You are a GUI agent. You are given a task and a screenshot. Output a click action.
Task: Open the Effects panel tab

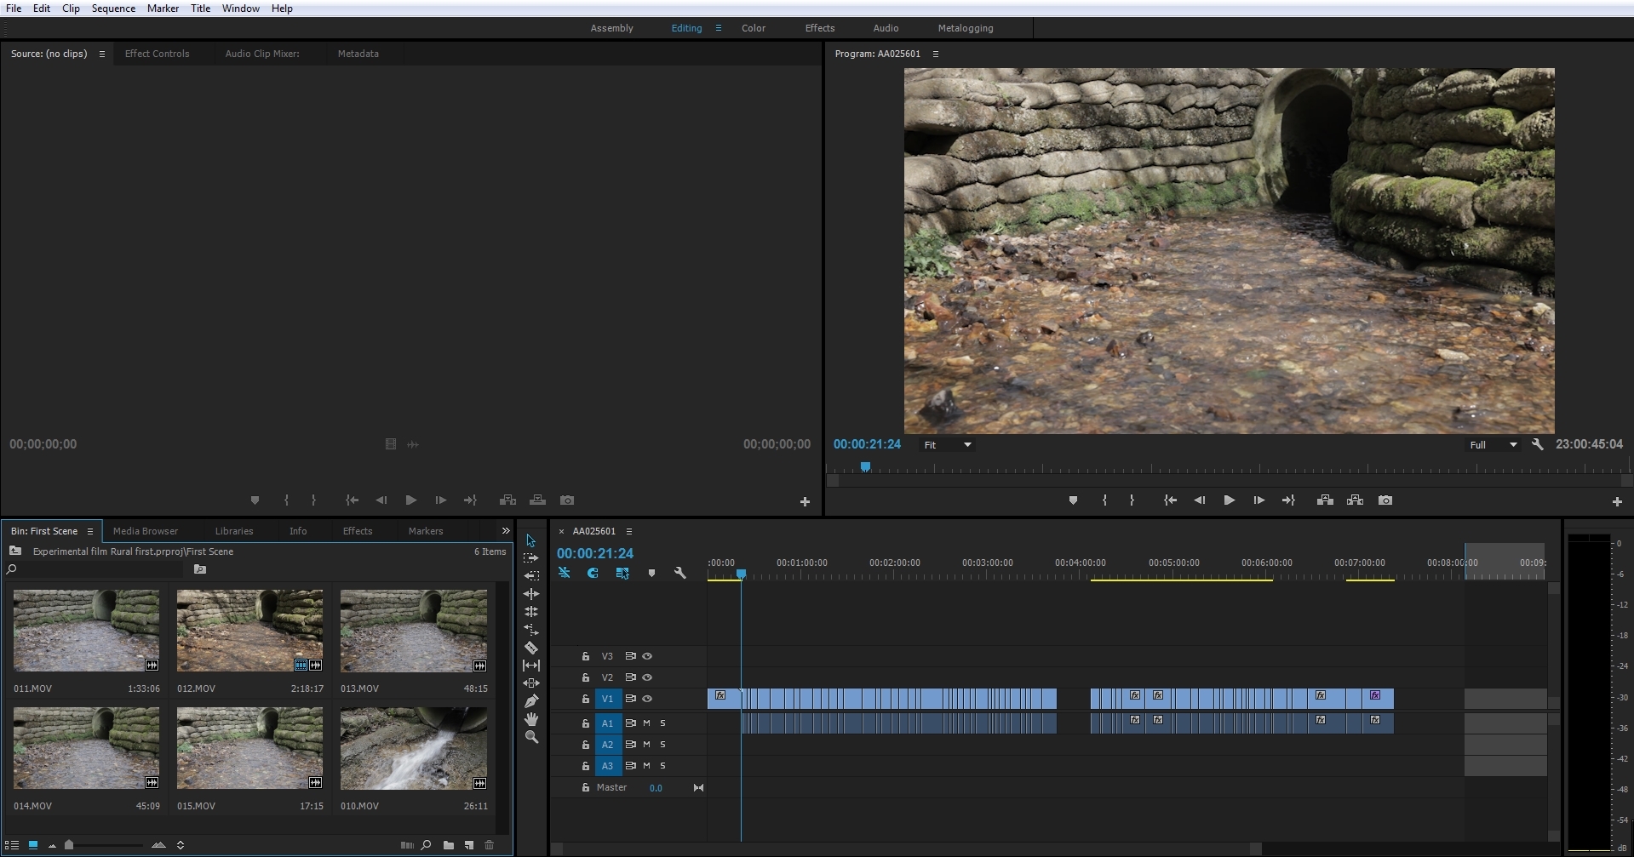(358, 531)
